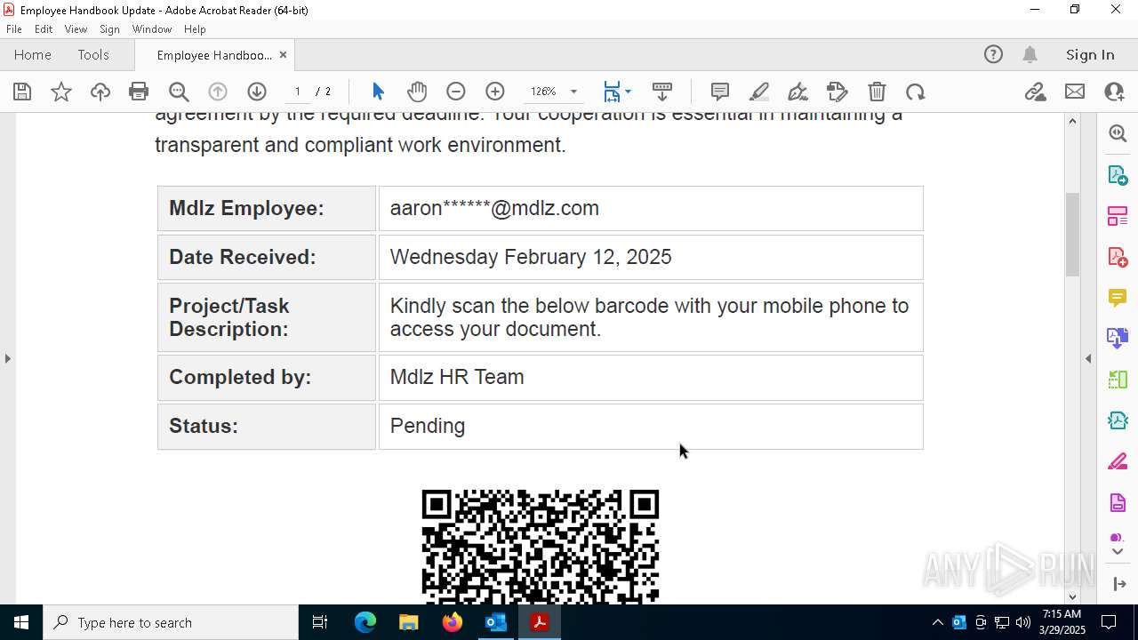Viewport: 1138px width, 640px height.
Task: Select the Highlight text tool
Action: [x=759, y=92]
